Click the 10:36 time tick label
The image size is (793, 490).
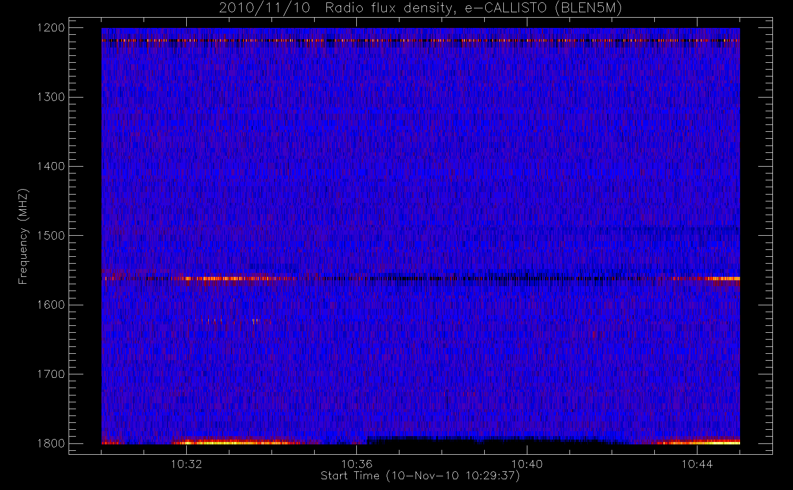click(x=357, y=464)
